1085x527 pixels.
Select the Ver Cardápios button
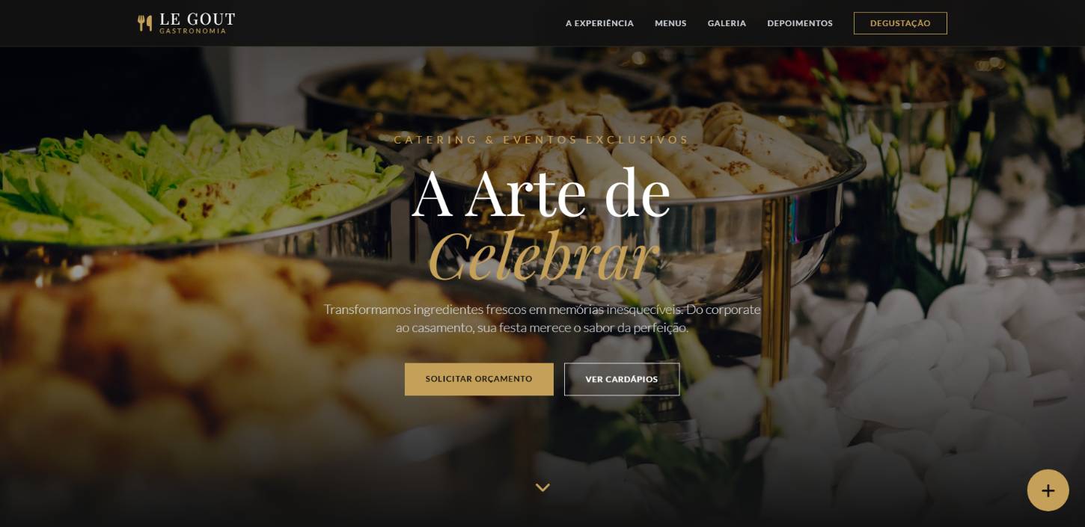pos(622,379)
